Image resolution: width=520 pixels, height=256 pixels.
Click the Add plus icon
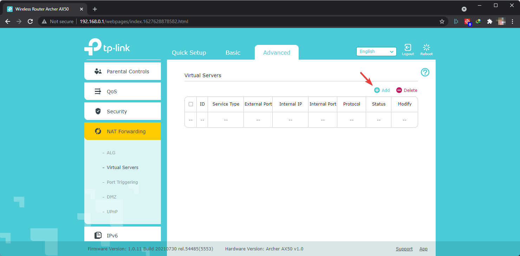click(377, 90)
